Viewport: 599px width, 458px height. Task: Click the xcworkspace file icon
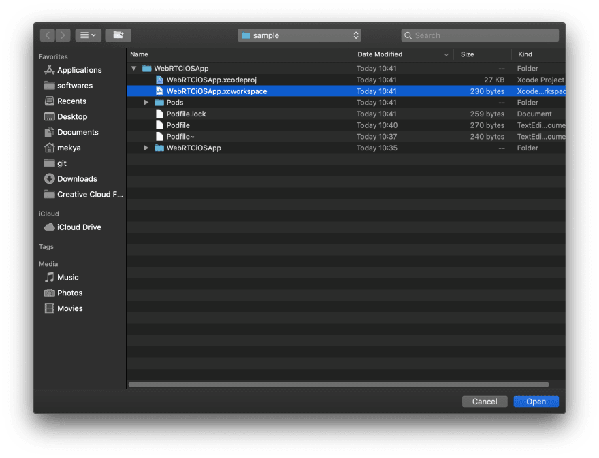159,91
